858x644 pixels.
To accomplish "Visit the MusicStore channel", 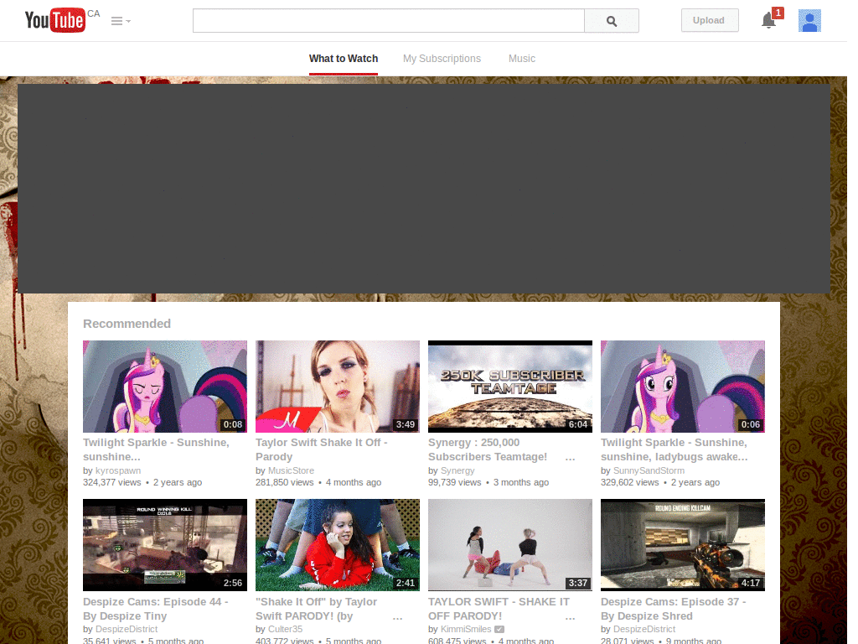I will tap(291, 470).
